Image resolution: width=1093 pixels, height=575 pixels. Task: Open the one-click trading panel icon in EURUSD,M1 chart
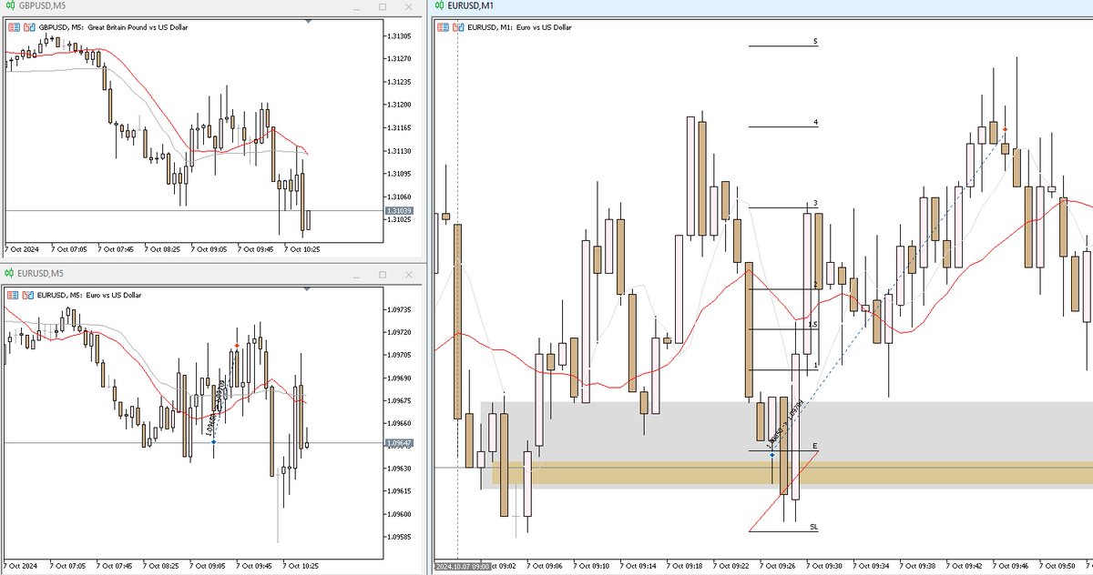click(x=444, y=27)
